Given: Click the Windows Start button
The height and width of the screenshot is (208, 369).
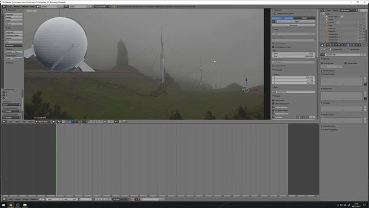Looking at the screenshot, I should pyautogui.click(x=3, y=205).
